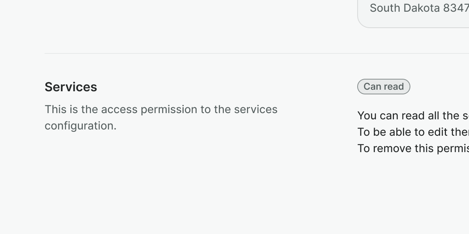Click the horizontal divider above Services
The image size is (469, 234).
234,53
